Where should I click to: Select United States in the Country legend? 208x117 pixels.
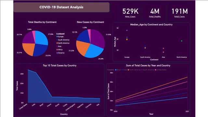pyautogui.click(x=161, y=70)
